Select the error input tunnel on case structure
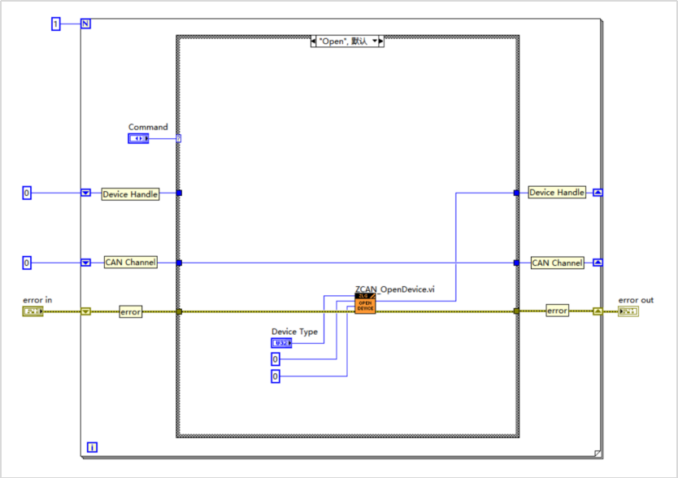The width and height of the screenshot is (678, 478). click(x=179, y=311)
